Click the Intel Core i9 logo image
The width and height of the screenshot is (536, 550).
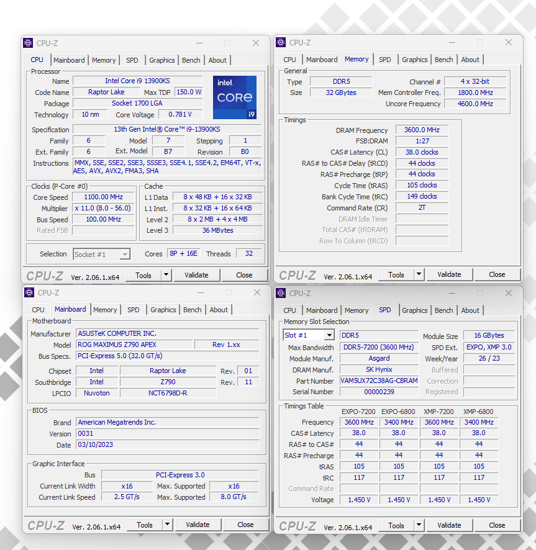click(x=234, y=97)
